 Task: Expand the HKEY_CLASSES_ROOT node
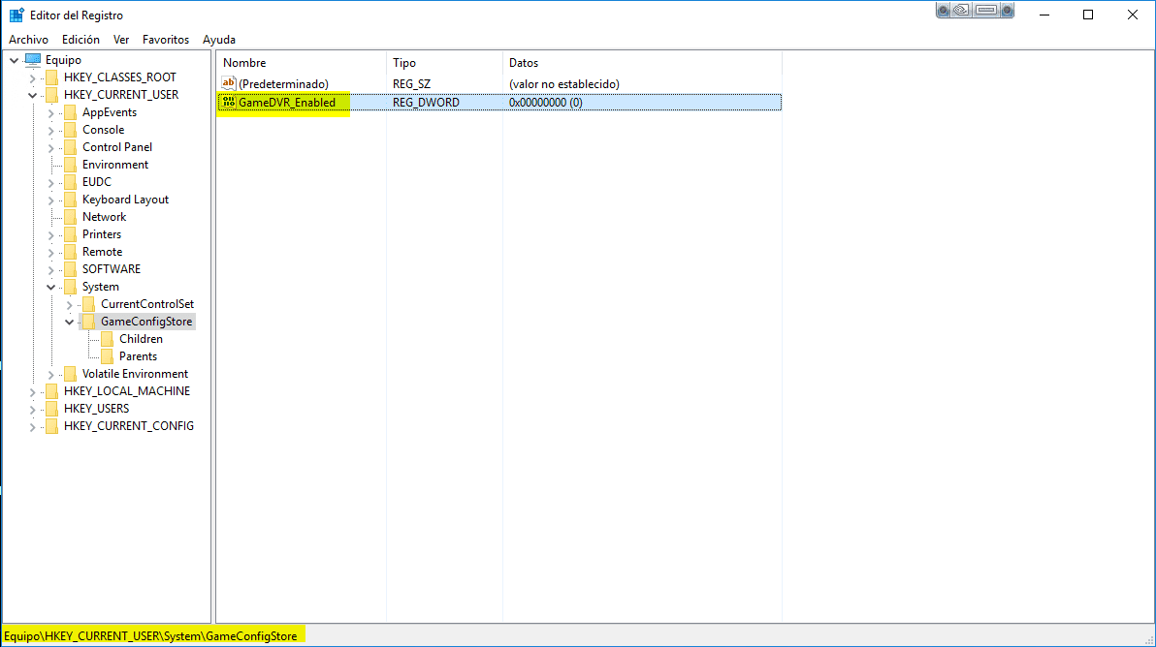33,77
